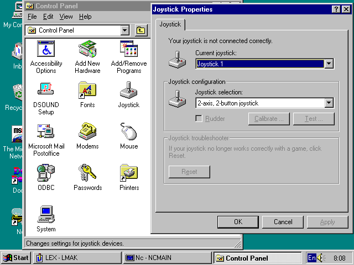Viewport: 354px width, 265px height.
Task: Open the Fonts folder icon
Action: click(87, 90)
